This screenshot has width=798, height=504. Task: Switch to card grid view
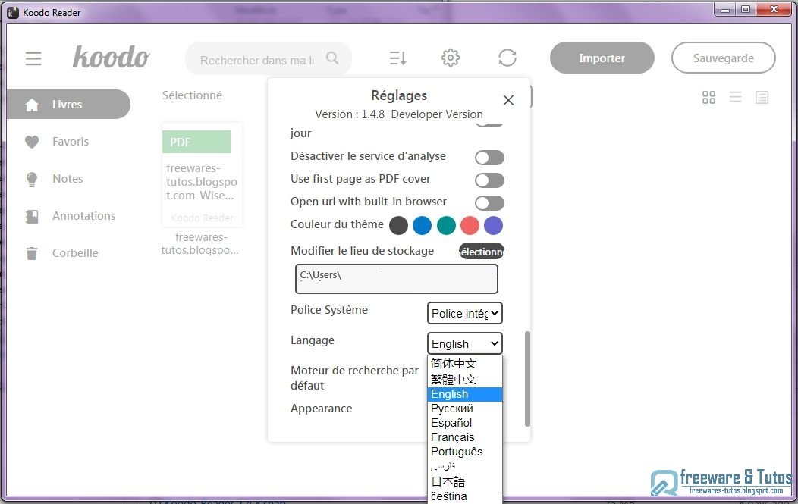click(x=709, y=97)
